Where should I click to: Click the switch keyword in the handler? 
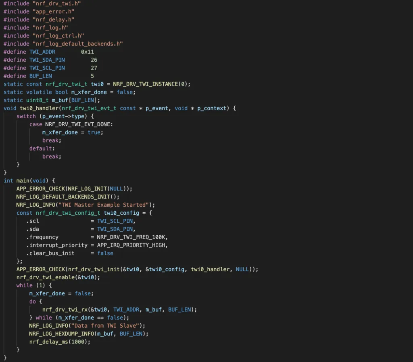coord(26,116)
